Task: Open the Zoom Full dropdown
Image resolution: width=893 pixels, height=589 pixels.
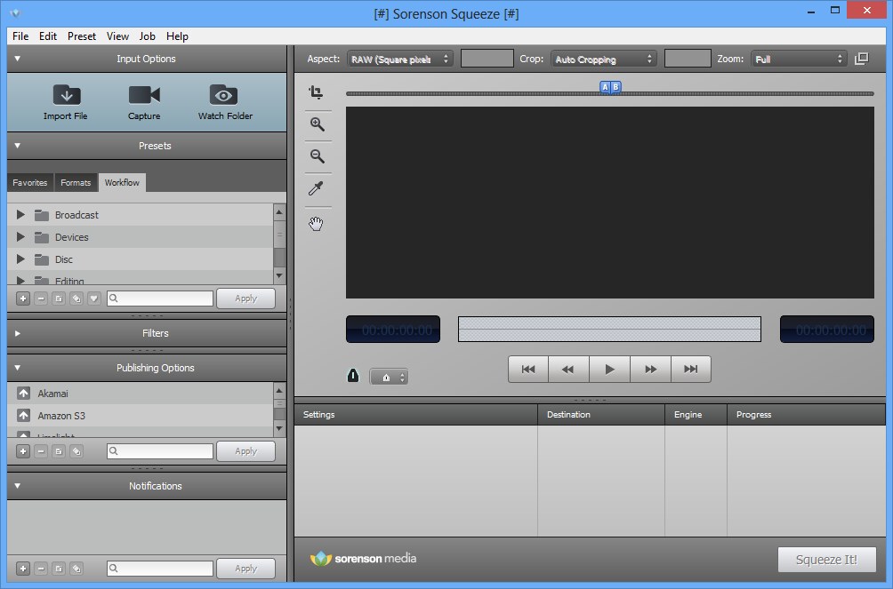Action: click(799, 59)
